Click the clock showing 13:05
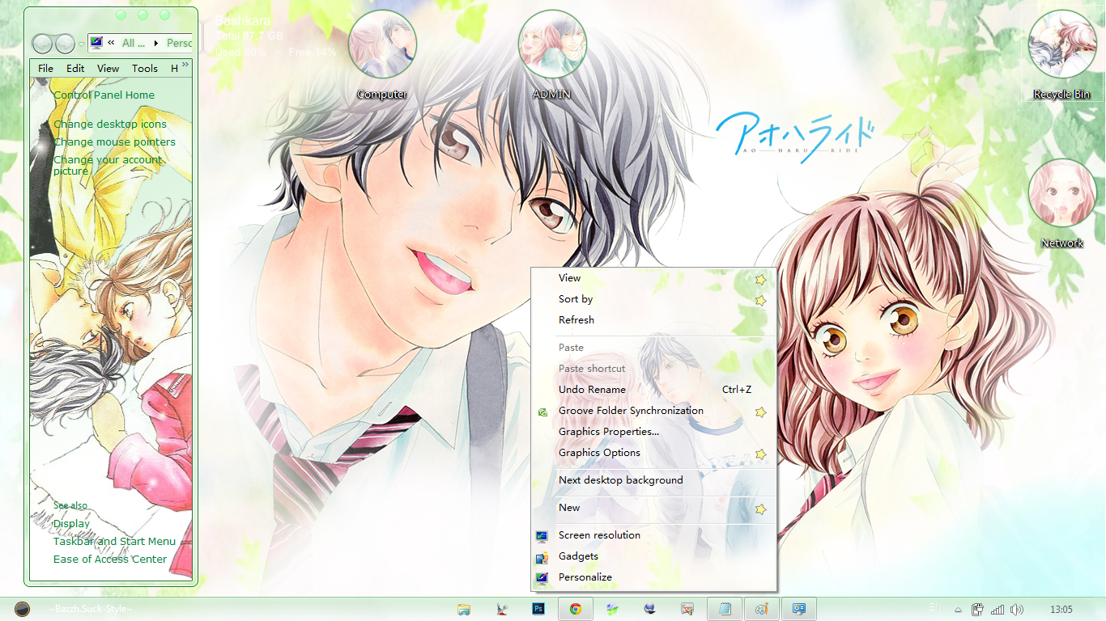Image resolution: width=1106 pixels, height=621 pixels. coord(1061,610)
